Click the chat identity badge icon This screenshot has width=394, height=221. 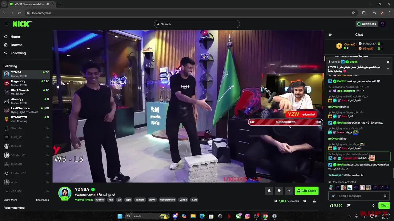coord(333,196)
